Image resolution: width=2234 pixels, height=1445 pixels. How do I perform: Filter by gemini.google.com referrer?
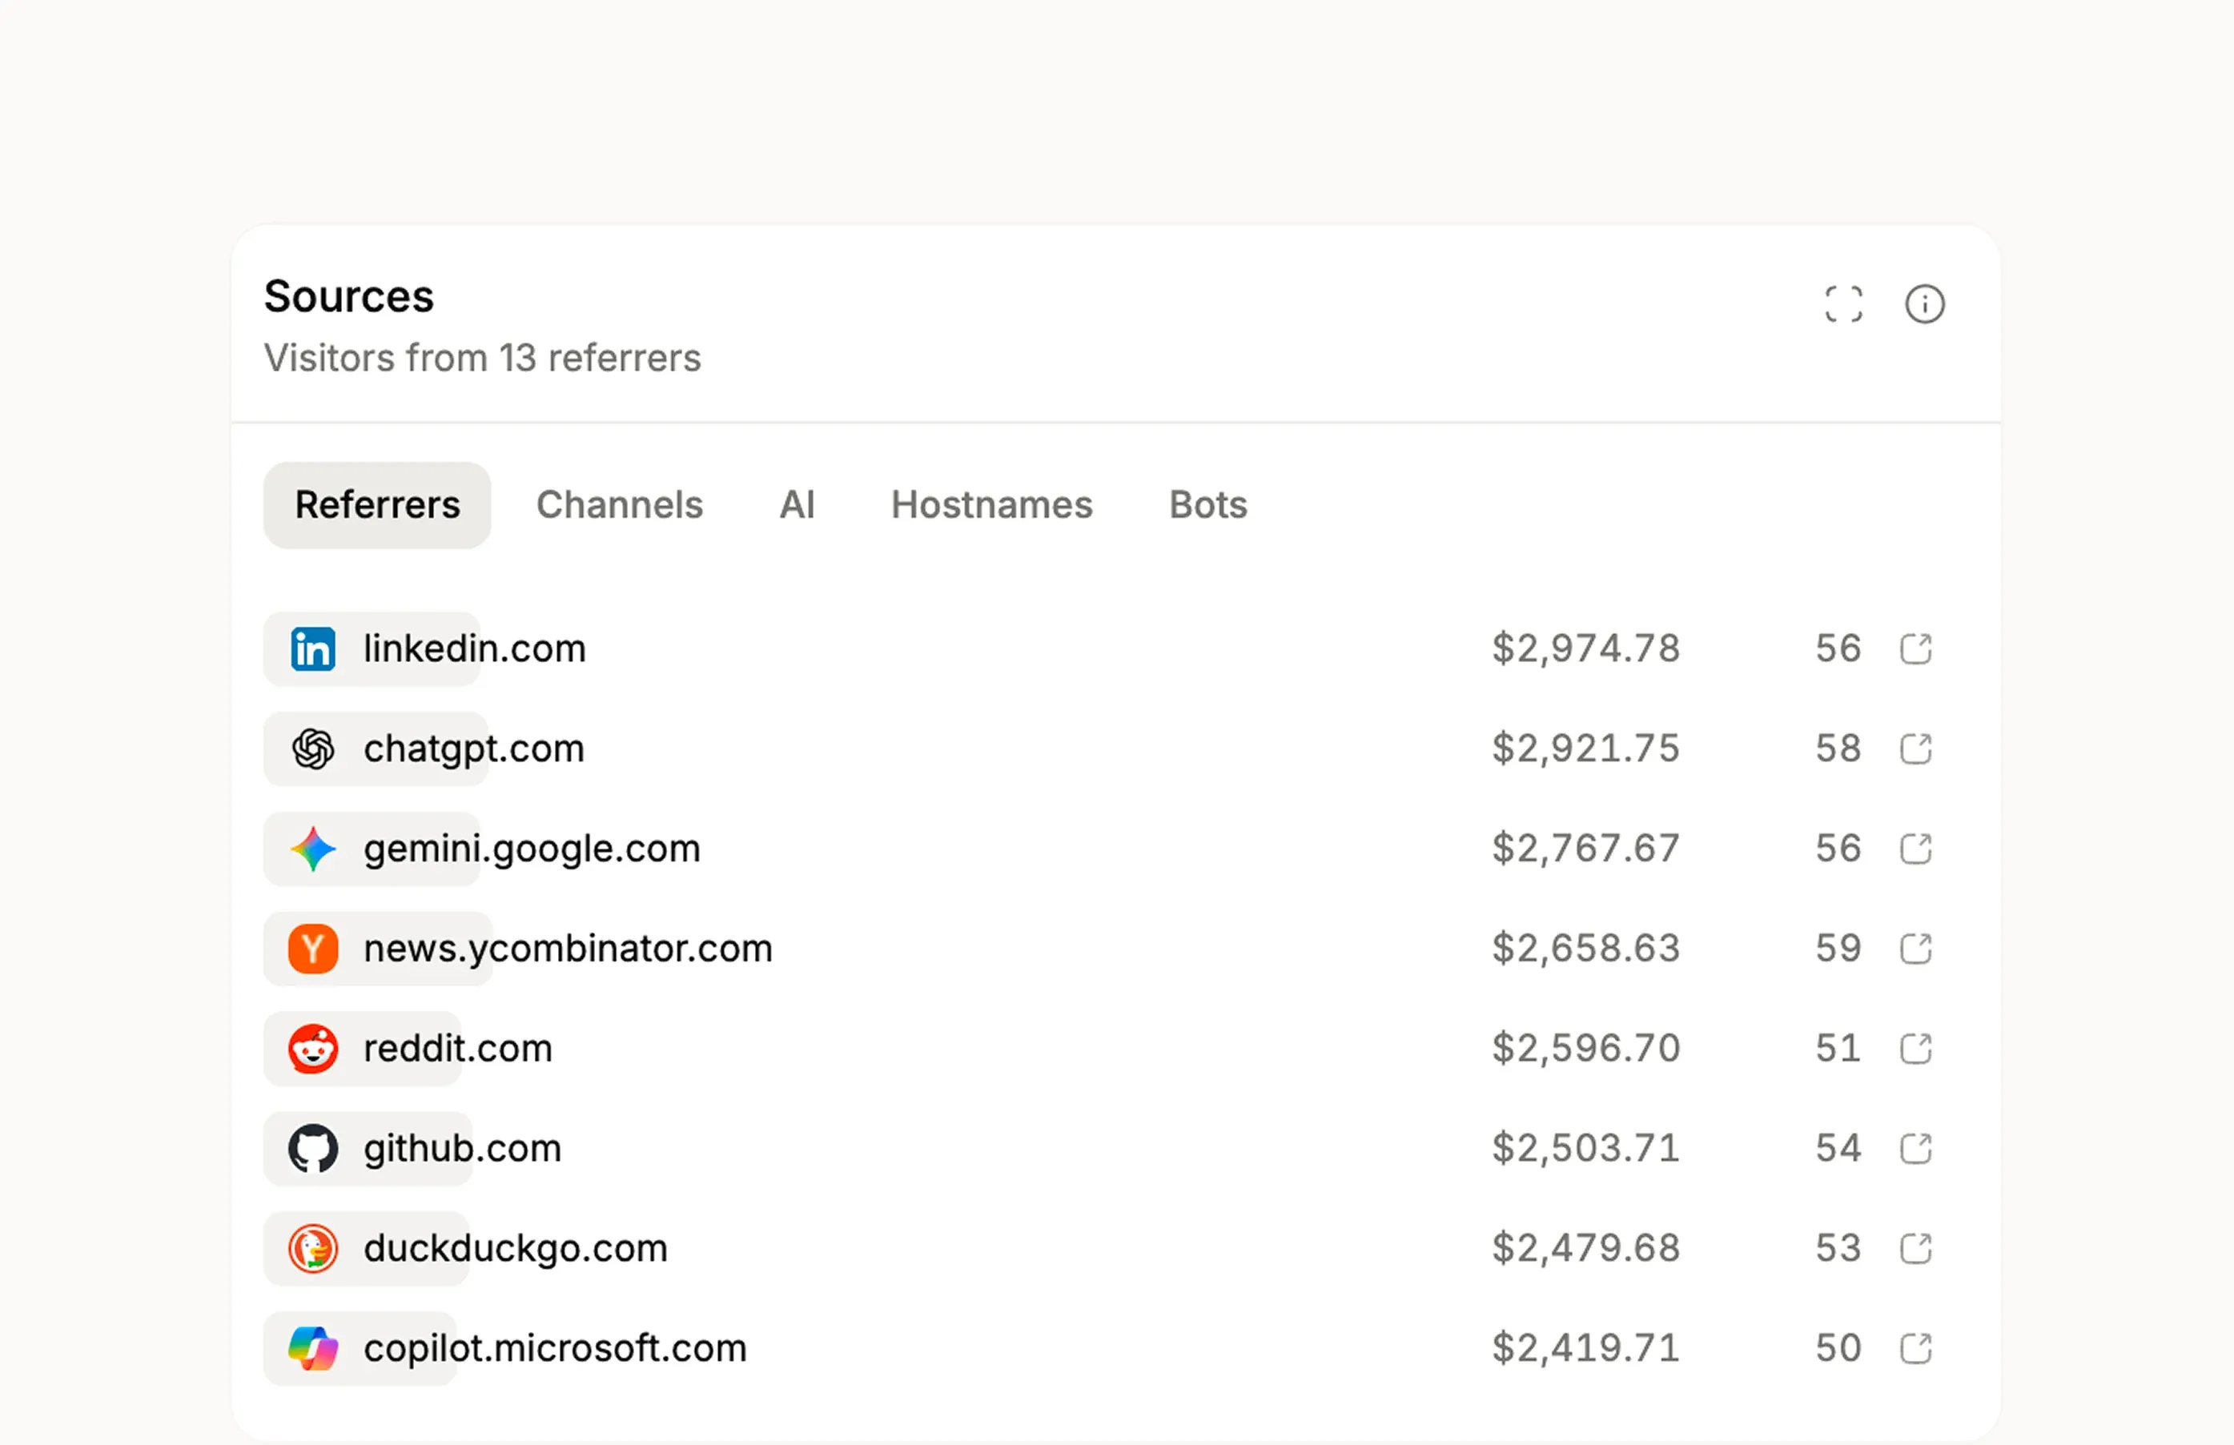click(x=532, y=849)
